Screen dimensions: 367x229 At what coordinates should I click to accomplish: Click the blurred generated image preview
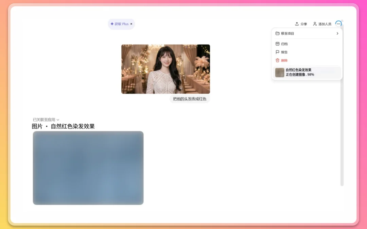tap(88, 168)
